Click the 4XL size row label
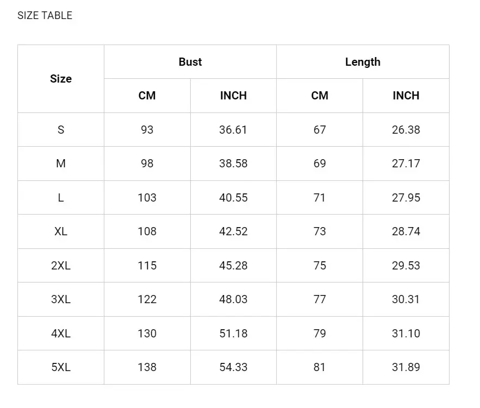The width and height of the screenshot is (480, 408). (x=61, y=334)
